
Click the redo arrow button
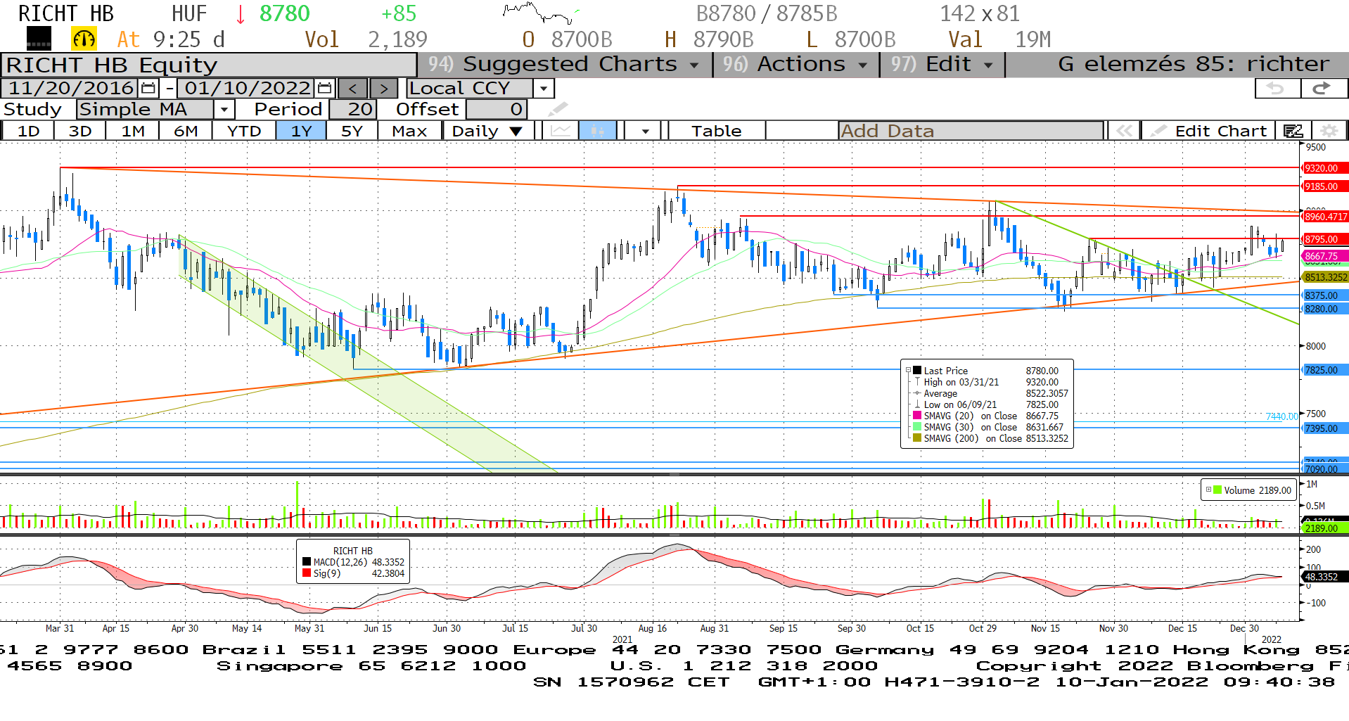[1324, 89]
